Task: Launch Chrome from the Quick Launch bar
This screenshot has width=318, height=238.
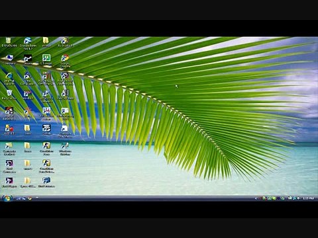Action: [30, 198]
